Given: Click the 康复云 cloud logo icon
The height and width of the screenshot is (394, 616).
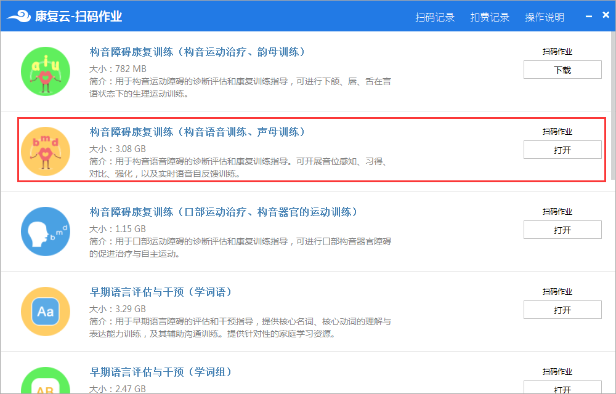Looking at the screenshot, I should (18, 16).
